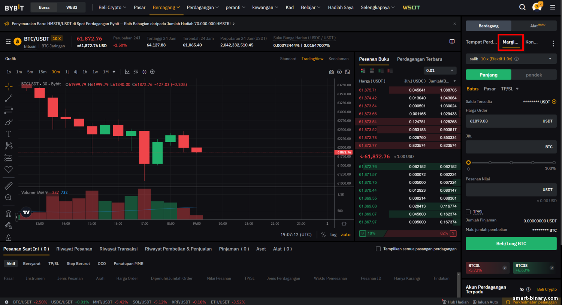Toggle log scale on chart
Screen dimensions: 562x305
coord(333,234)
